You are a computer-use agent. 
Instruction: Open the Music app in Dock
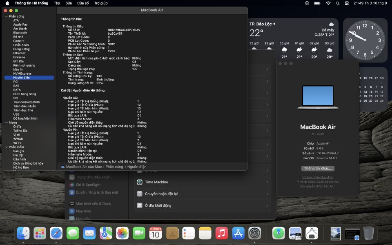[x=221, y=234]
